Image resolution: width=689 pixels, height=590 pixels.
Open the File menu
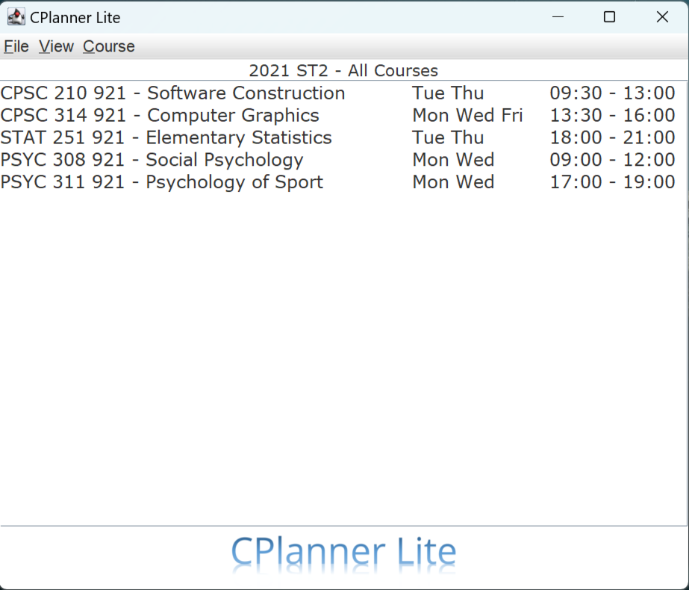pyautogui.click(x=16, y=46)
